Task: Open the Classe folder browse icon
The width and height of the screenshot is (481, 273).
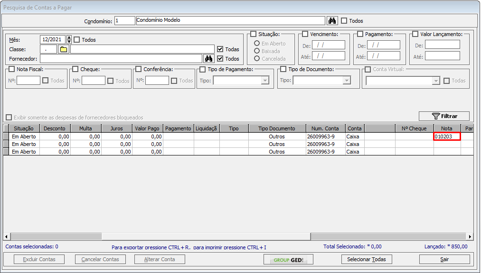Action: (x=64, y=49)
